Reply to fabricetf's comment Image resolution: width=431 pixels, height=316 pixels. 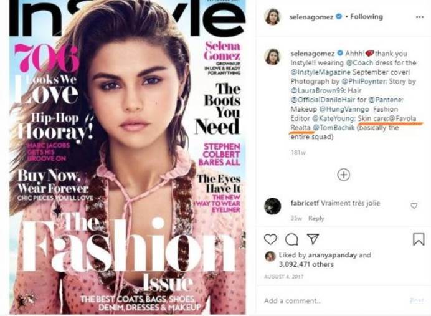point(316,218)
